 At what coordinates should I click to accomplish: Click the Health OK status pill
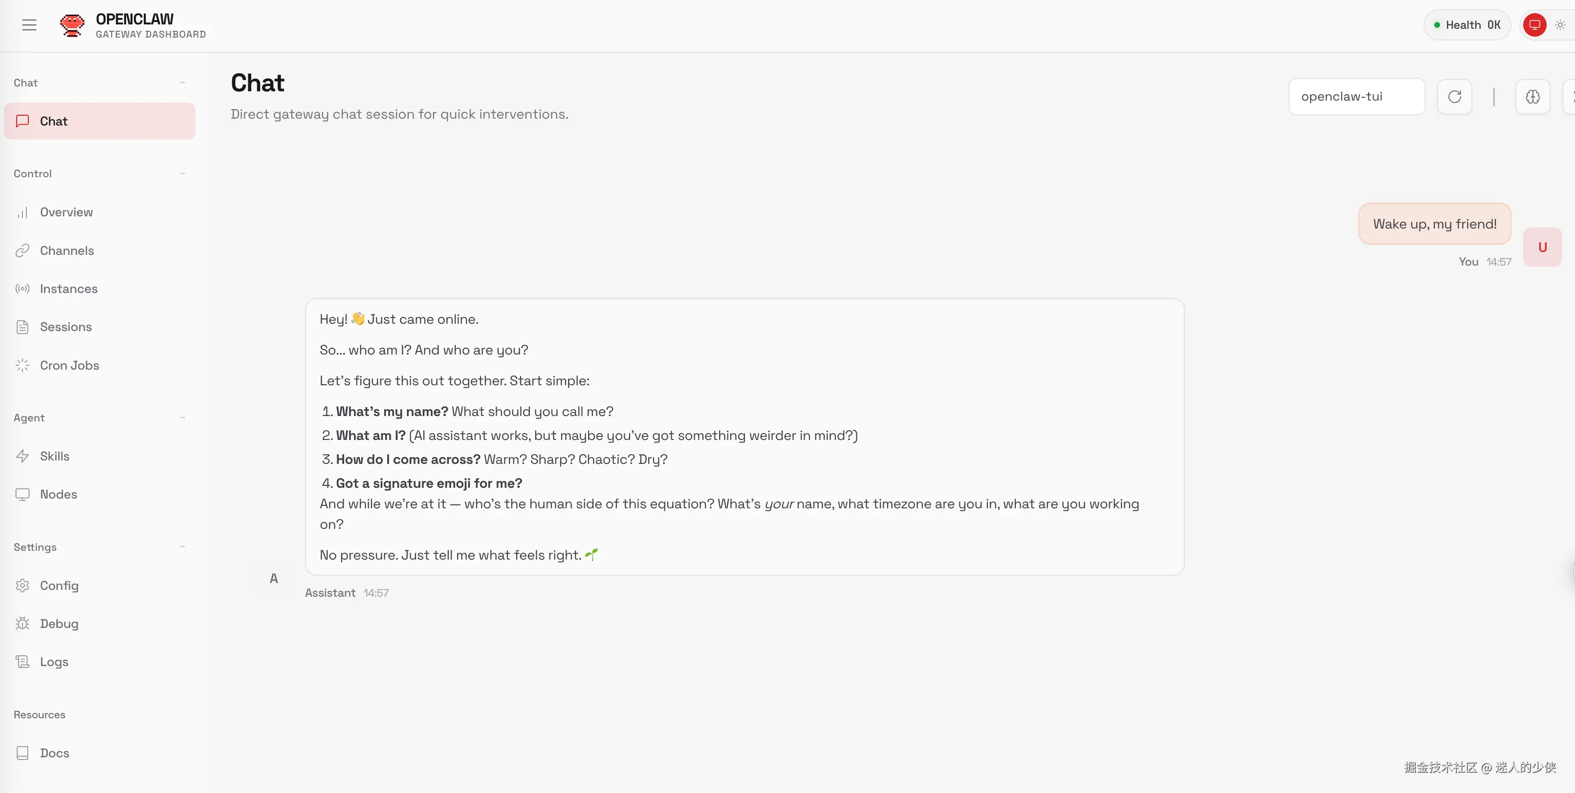point(1466,25)
